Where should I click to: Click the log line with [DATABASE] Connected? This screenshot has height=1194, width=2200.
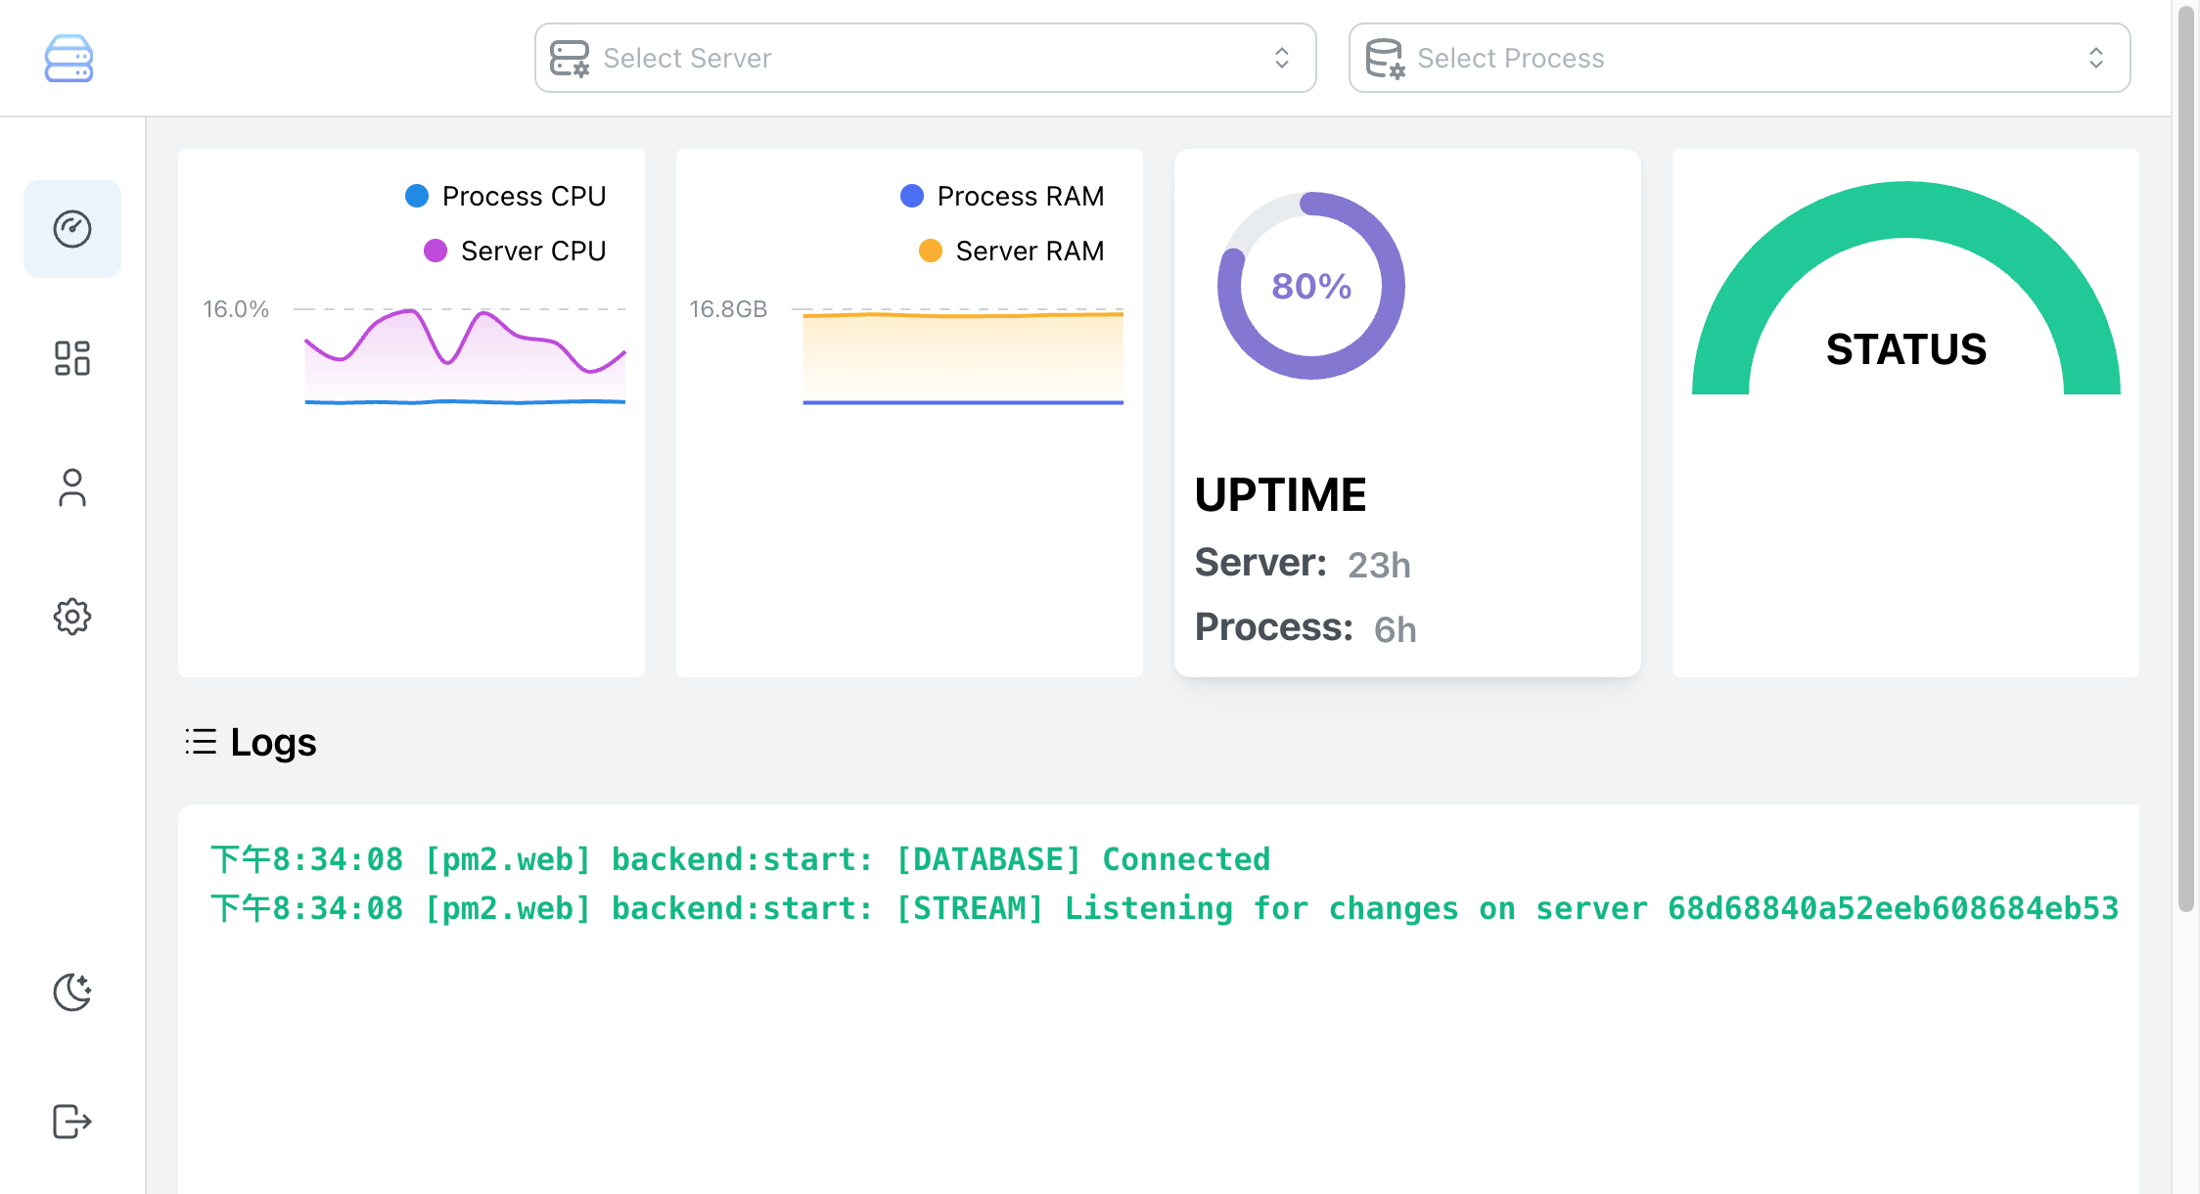click(740, 859)
